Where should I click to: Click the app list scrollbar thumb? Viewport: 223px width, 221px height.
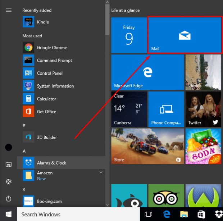click(x=108, y=19)
